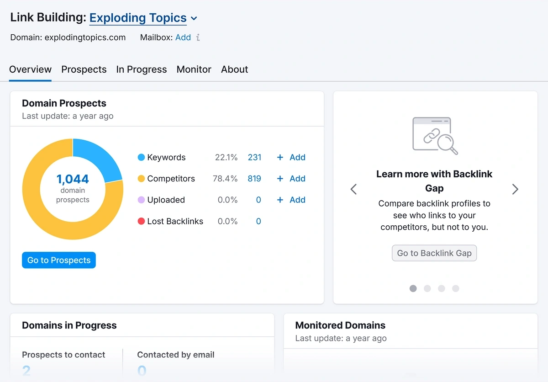Click the 78.4% Competitors percentage
Image resolution: width=548 pixels, height=382 pixels.
tap(225, 179)
